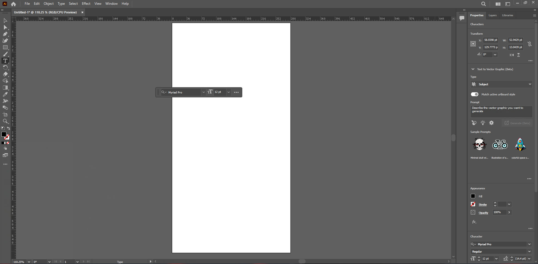Click the Prompt description text field
Screen dimensions: 538x264
click(501, 111)
